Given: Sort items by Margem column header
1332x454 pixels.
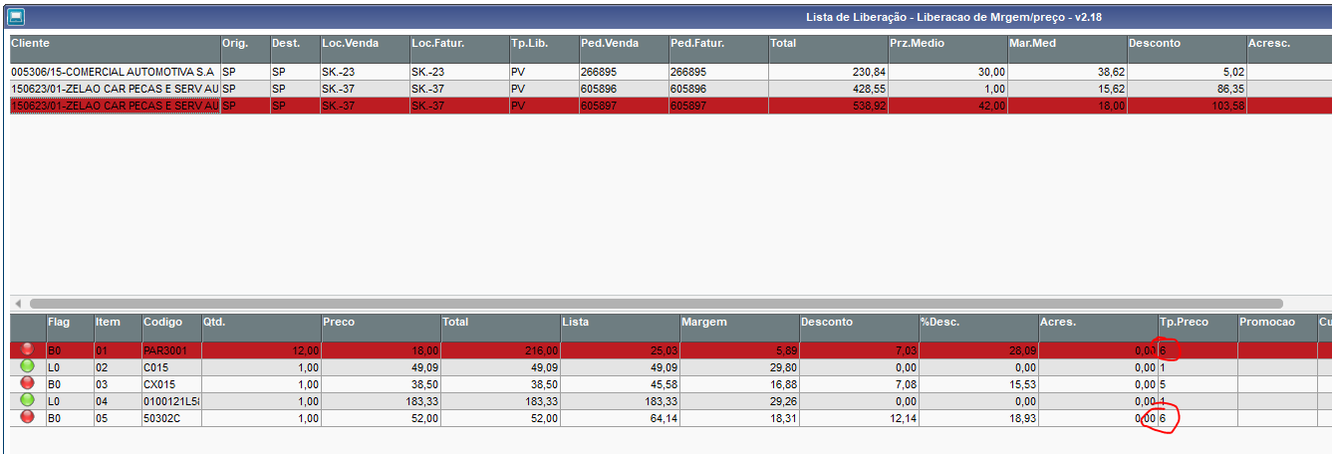Looking at the screenshot, I should click(x=739, y=328).
